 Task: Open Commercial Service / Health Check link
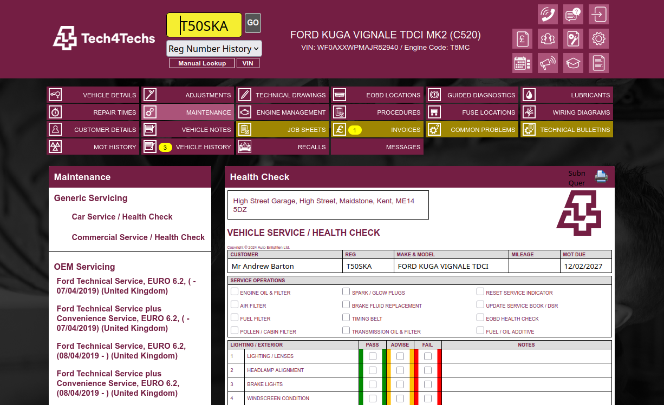click(138, 237)
